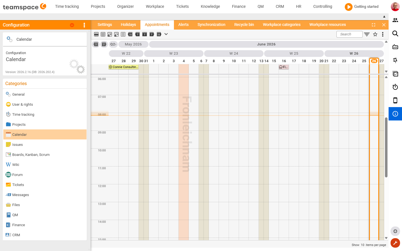Jump back one month using toolbar left 31 icon

(130, 34)
